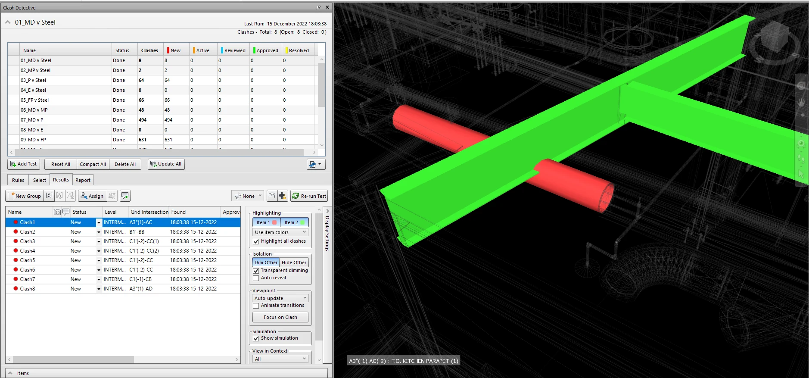
Task: Click the Reset/undo arrow icon beside None
Action: point(272,196)
